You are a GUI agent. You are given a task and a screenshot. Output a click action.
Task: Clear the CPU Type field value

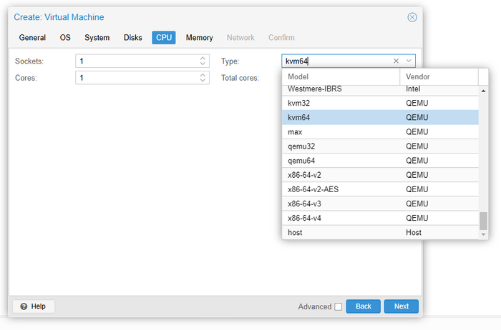[396, 61]
